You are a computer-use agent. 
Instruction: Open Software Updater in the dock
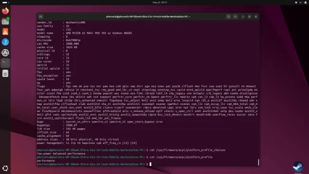[5, 52]
